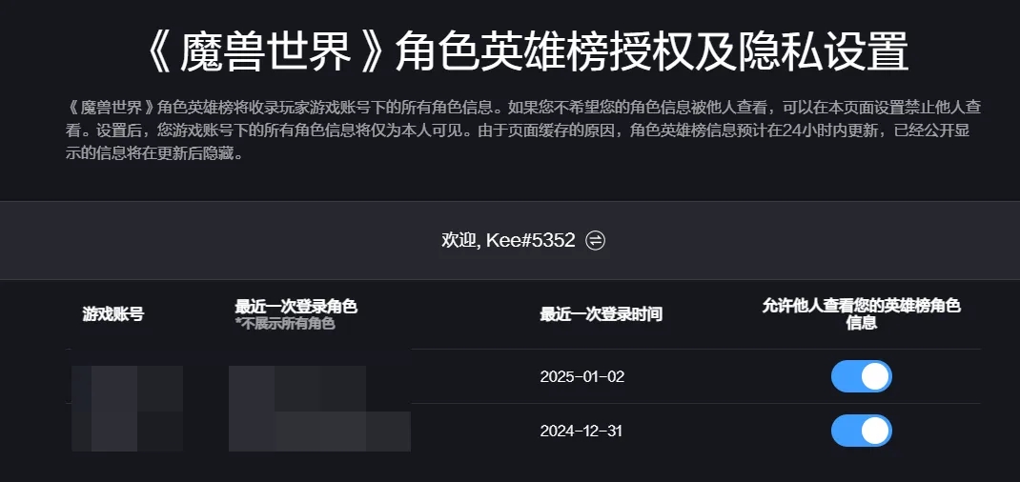The width and height of the screenshot is (1020, 482).
Task: Select the Kee#5352 BattleTag text
Action: coord(530,240)
